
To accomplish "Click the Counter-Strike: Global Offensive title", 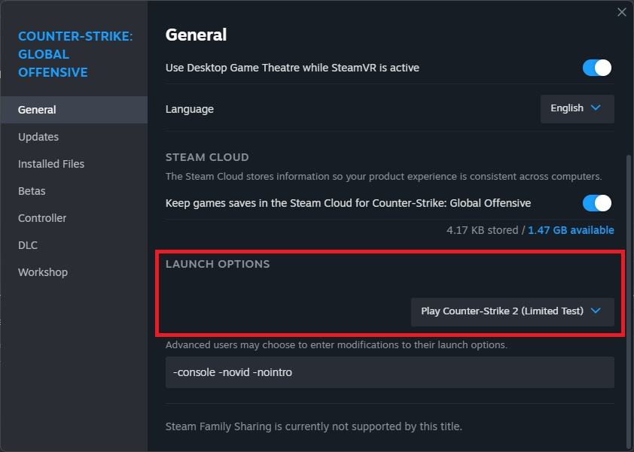I will pyautogui.click(x=75, y=54).
